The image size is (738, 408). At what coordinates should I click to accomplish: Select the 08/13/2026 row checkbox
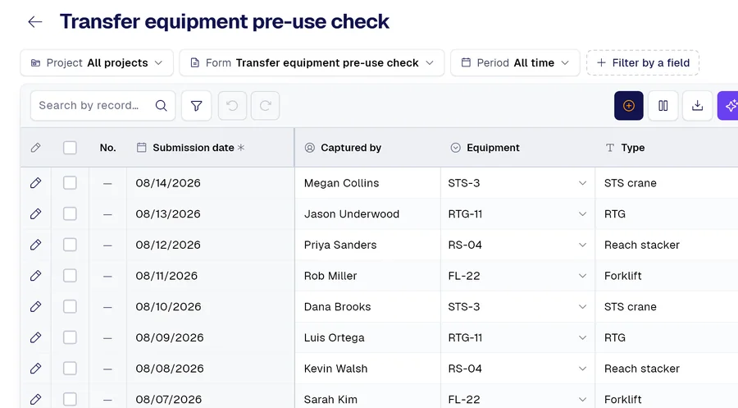[70, 214]
